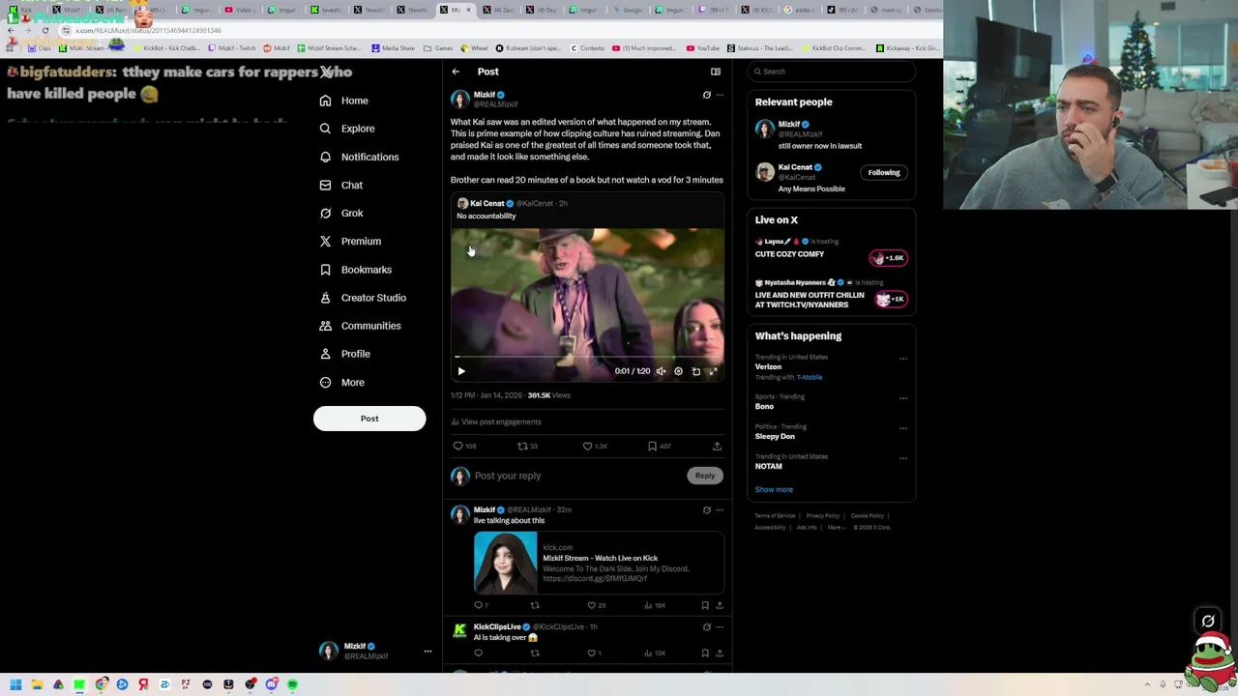Open video settings gear icon
The image size is (1238, 696).
pyautogui.click(x=678, y=371)
